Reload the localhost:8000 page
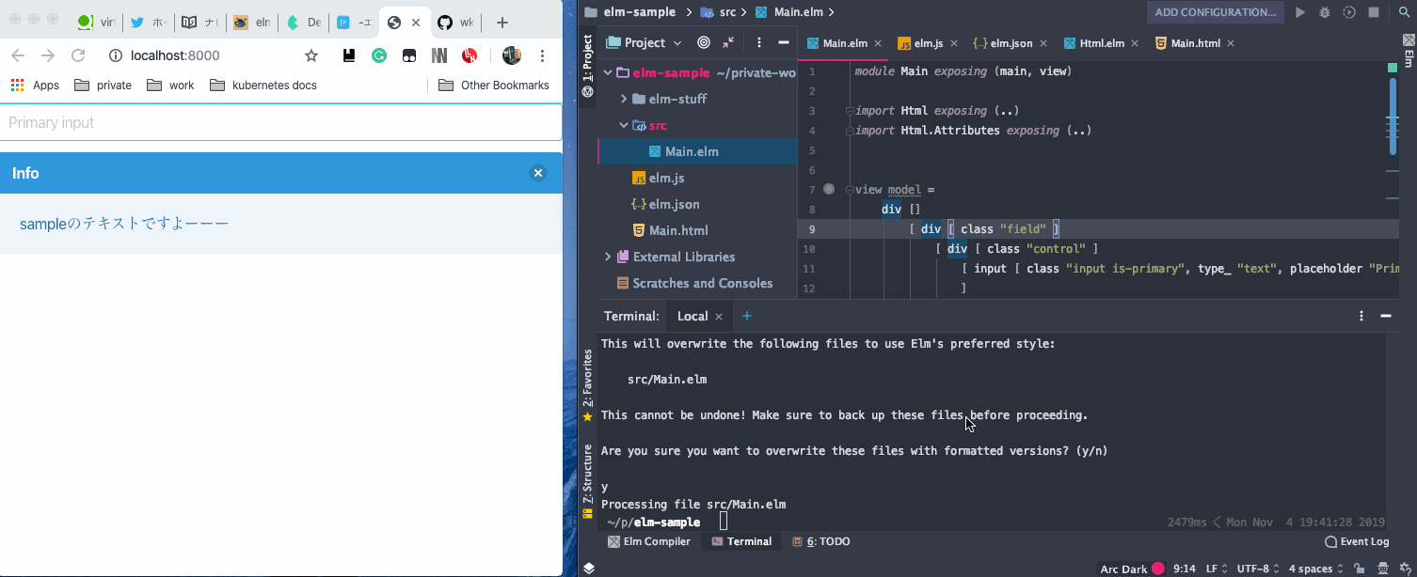This screenshot has width=1417, height=577. [x=78, y=55]
